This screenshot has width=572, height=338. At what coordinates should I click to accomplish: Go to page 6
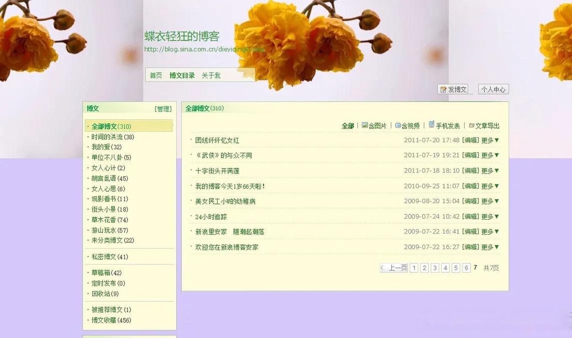coord(466,268)
